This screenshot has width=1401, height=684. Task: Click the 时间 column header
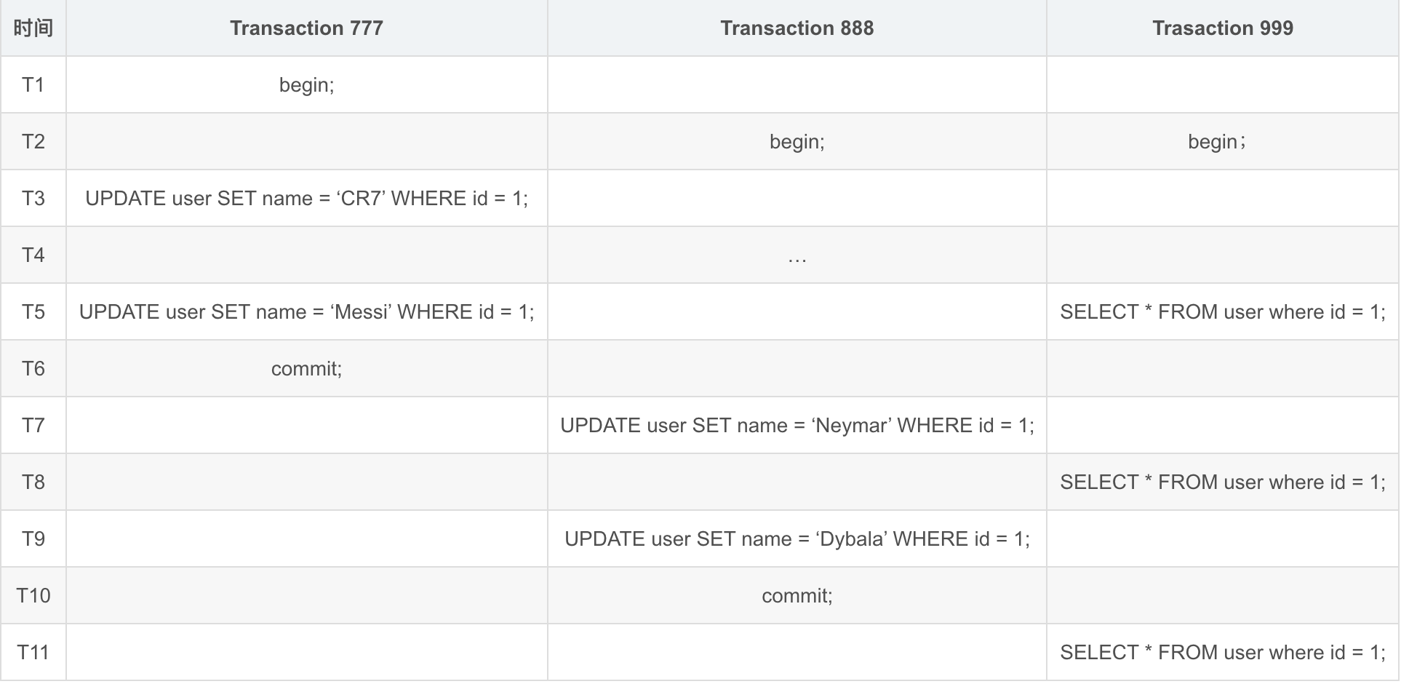point(33,28)
